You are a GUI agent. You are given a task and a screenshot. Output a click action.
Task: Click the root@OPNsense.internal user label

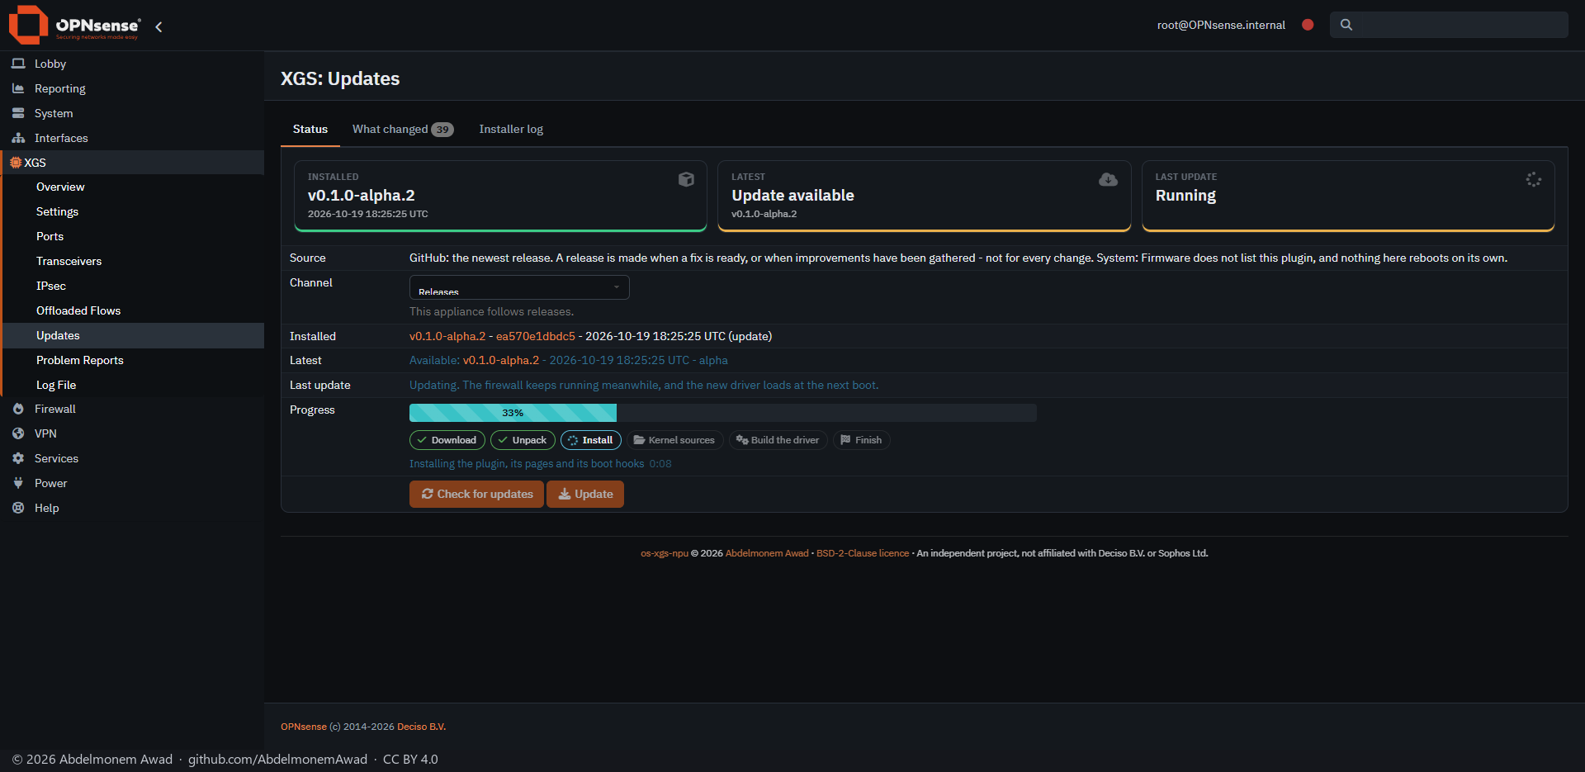click(1221, 25)
